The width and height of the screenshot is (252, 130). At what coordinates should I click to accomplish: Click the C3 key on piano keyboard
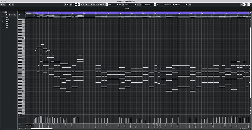[21, 70]
